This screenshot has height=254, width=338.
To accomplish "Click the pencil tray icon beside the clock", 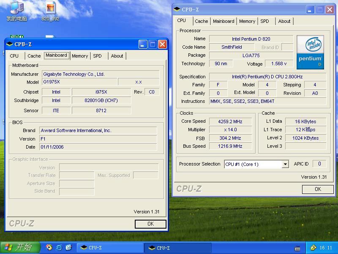I will tap(313, 248).
